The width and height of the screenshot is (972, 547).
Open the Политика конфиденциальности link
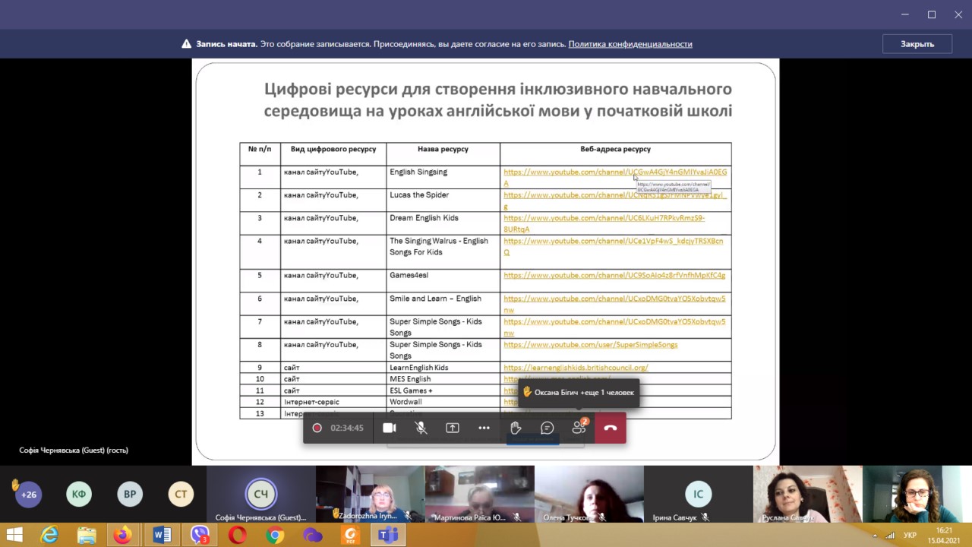click(x=630, y=44)
